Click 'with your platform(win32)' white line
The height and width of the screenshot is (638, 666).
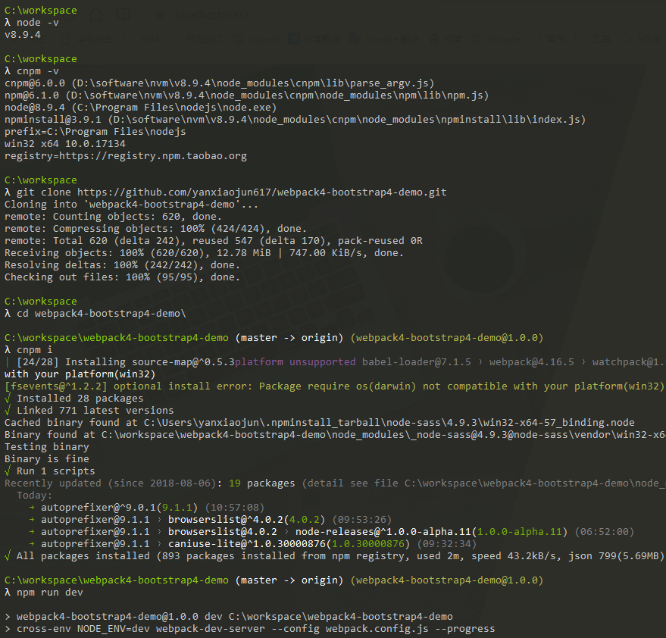tap(80, 374)
